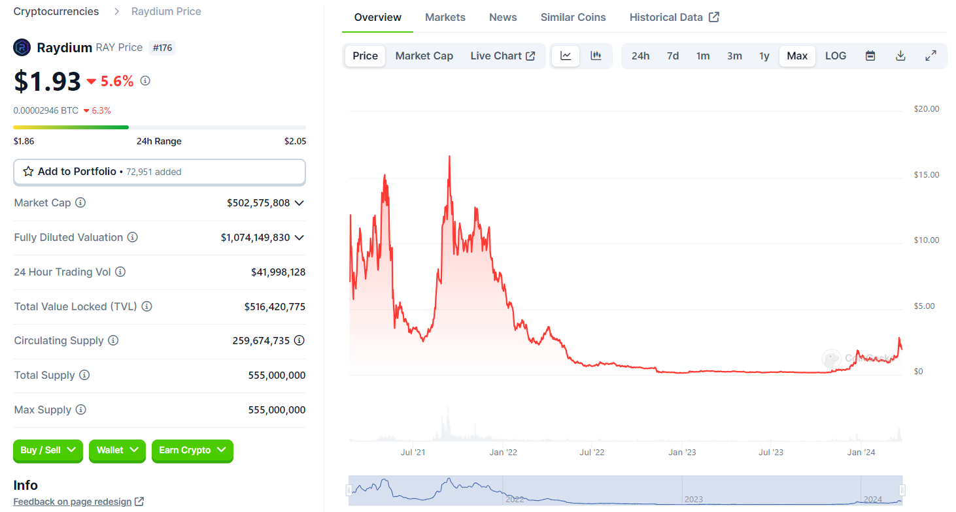The height and width of the screenshot is (512, 956).
Task: Open the Similar Coins tab
Action: [573, 17]
